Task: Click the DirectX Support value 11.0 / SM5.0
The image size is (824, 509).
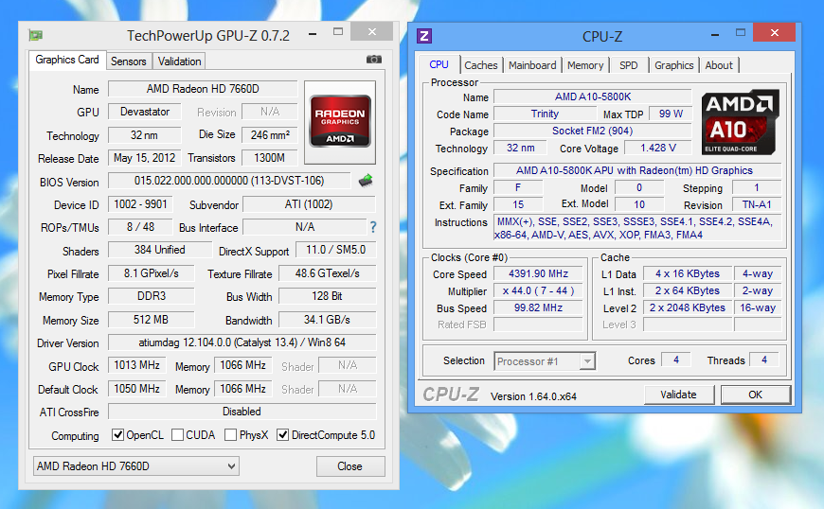Action: pyautogui.click(x=336, y=250)
